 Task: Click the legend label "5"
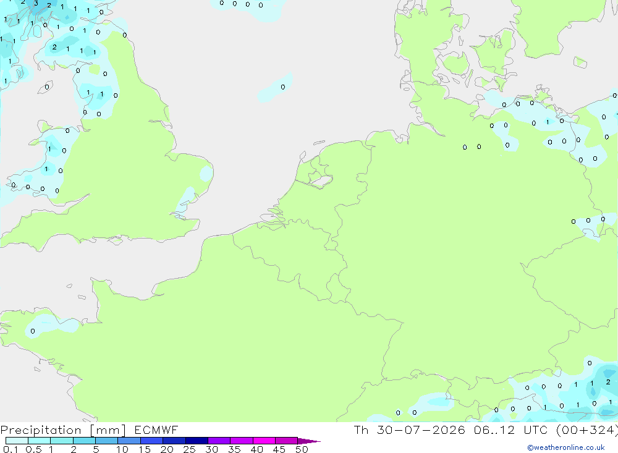point(96,449)
